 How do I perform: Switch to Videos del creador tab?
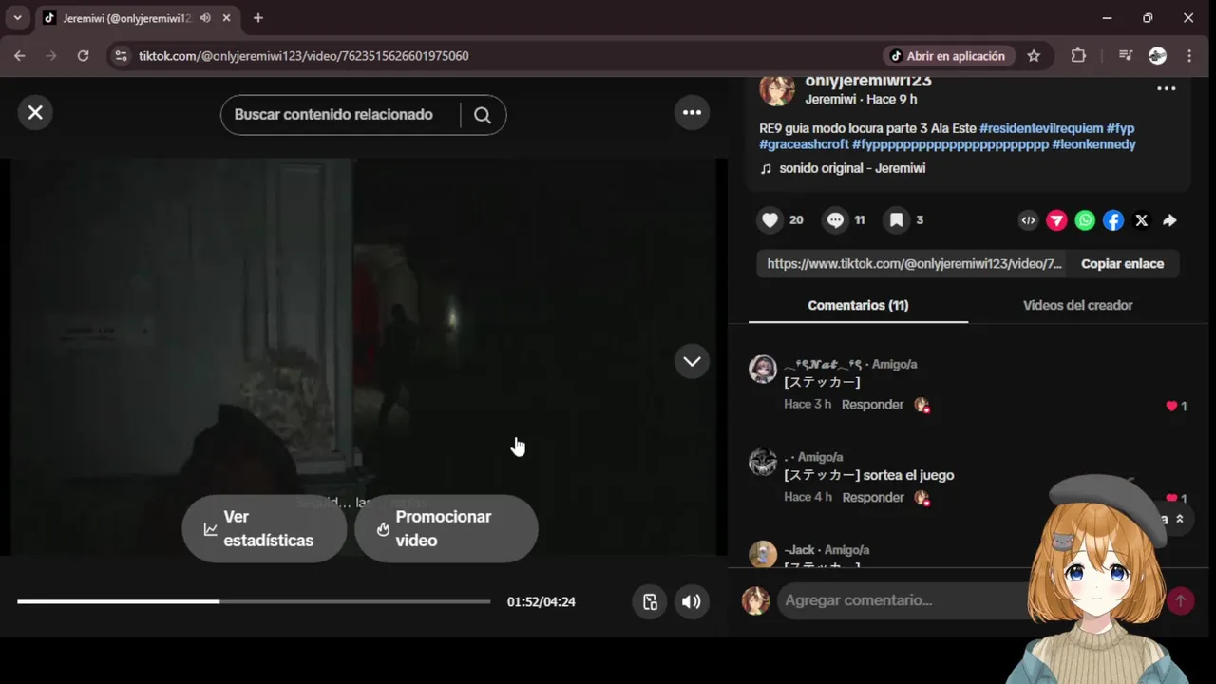point(1077,305)
